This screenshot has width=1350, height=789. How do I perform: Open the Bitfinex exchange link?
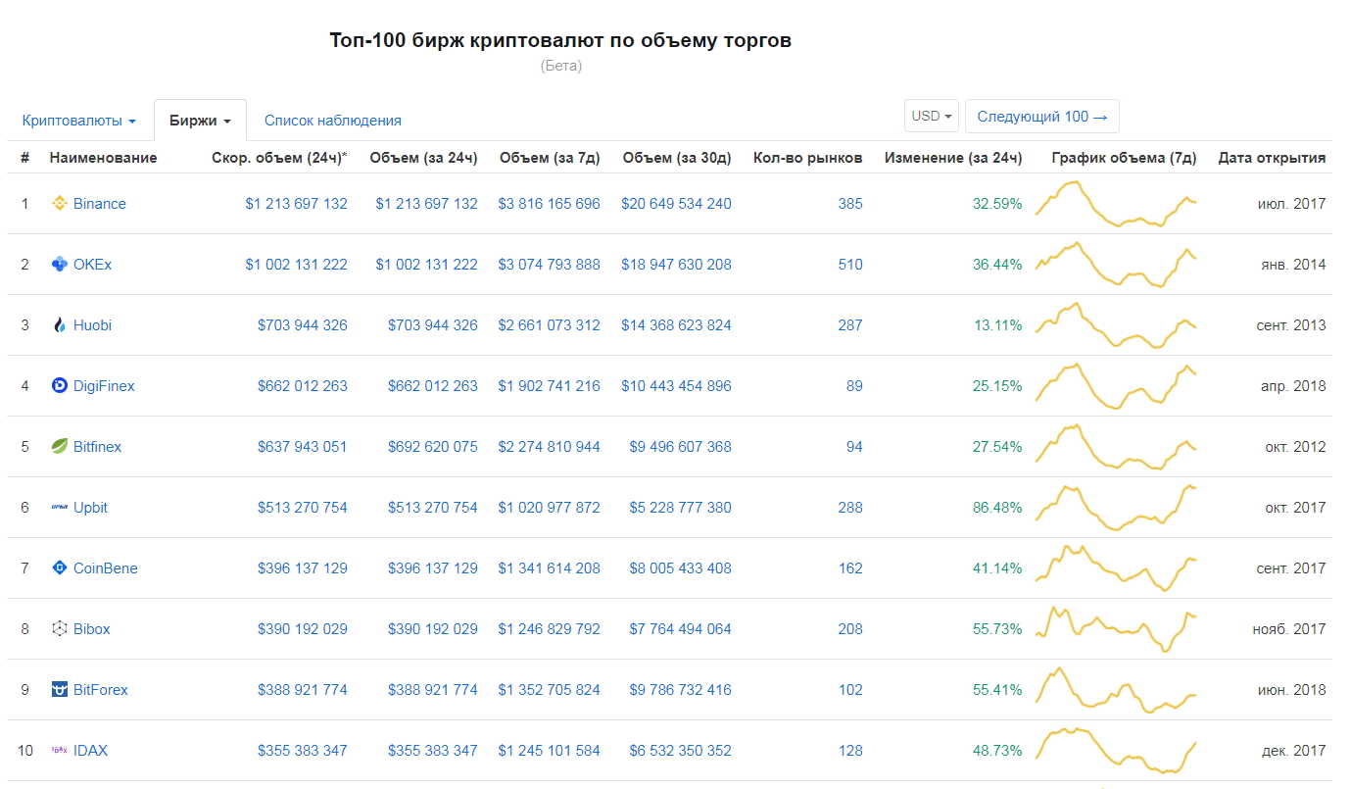pos(98,447)
